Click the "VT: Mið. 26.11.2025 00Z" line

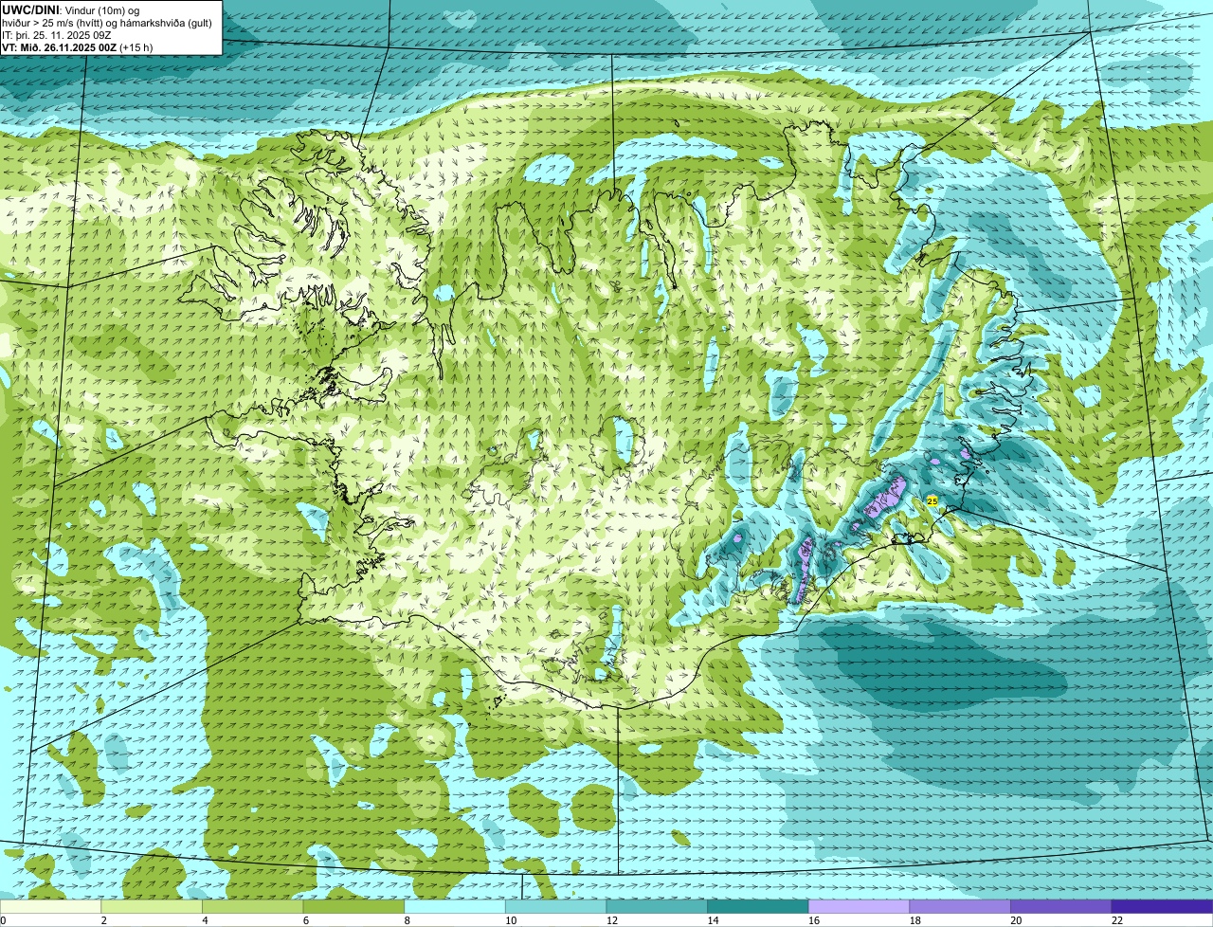[59, 46]
